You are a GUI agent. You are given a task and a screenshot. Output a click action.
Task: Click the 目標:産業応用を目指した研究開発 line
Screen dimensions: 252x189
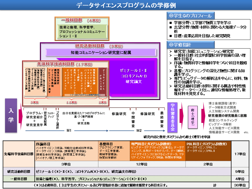(x=202, y=36)
